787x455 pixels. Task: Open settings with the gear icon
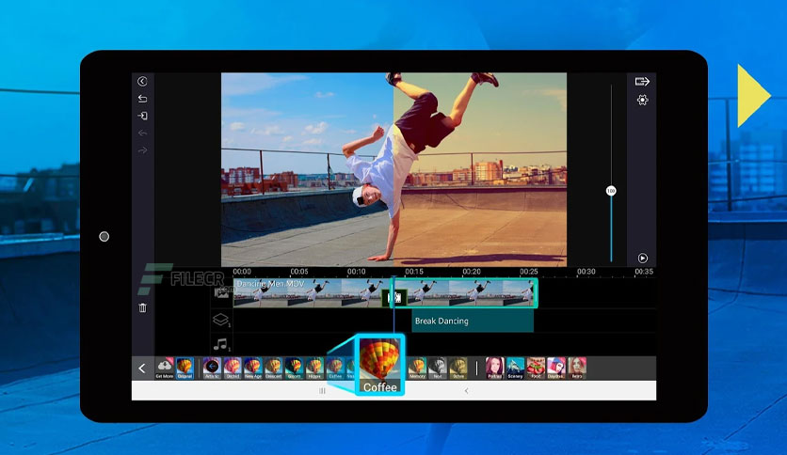click(x=642, y=101)
